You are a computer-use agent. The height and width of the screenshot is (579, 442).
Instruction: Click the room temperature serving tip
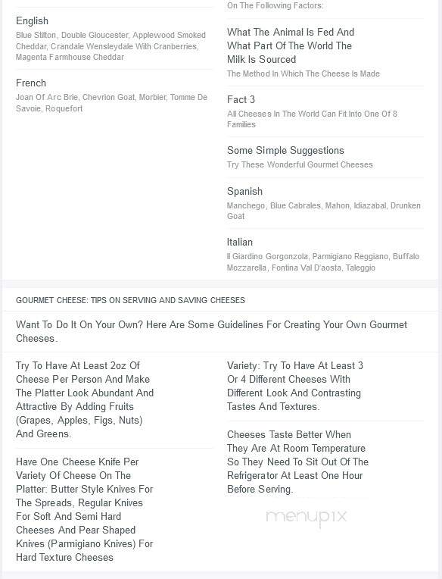297,462
